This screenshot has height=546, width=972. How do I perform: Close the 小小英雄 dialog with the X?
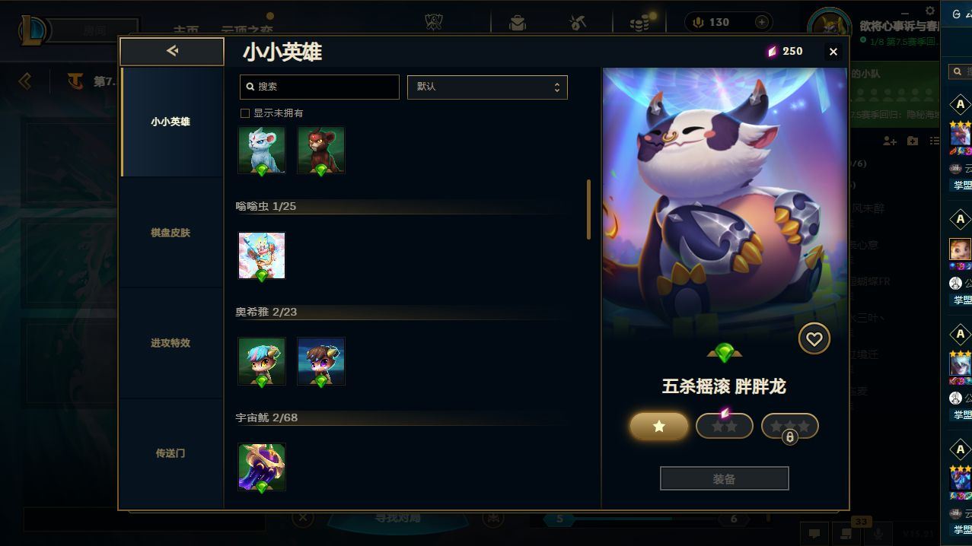click(x=833, y=52)
